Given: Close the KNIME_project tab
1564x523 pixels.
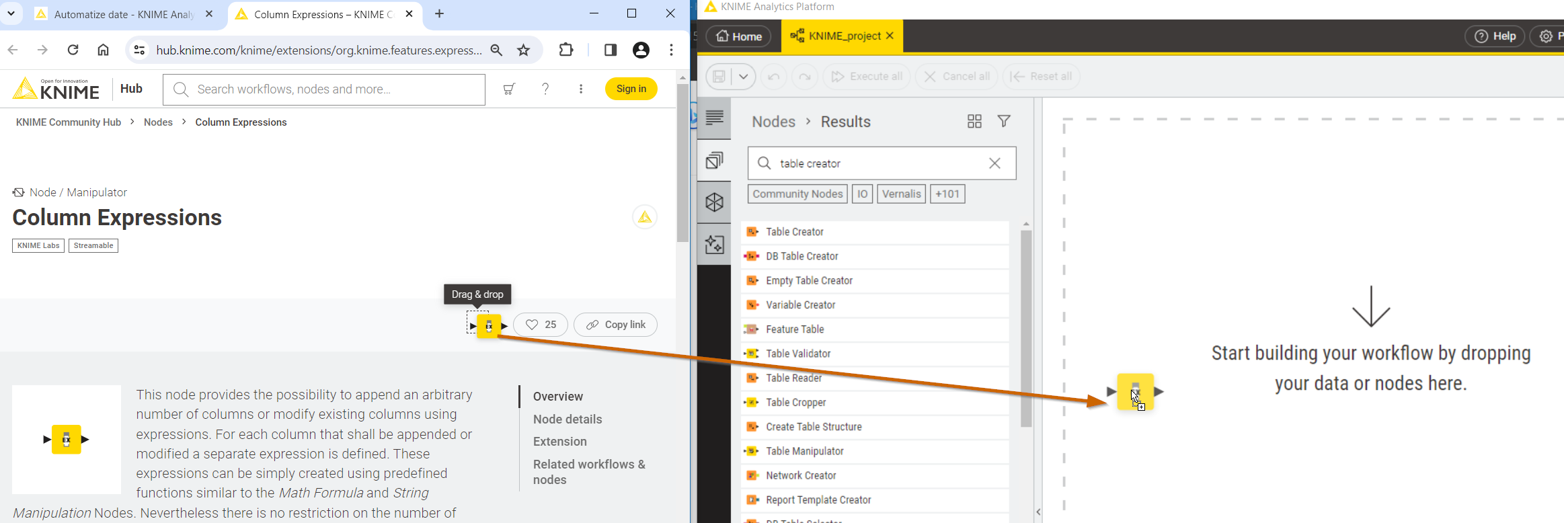Looking at the screenshot, I should [x=890, y=36].
